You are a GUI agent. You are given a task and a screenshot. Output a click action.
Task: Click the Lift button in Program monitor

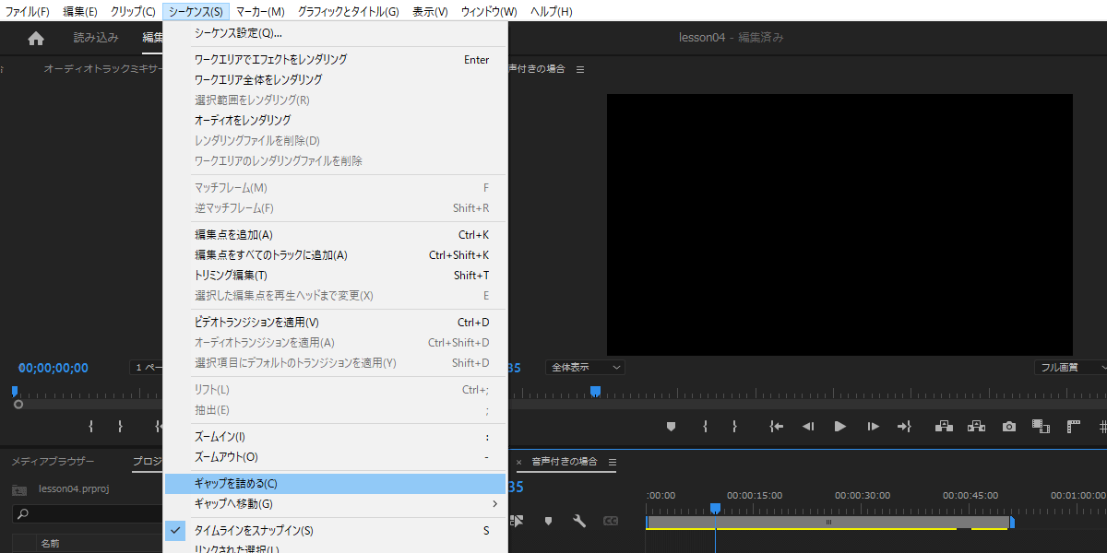[944, 426]
